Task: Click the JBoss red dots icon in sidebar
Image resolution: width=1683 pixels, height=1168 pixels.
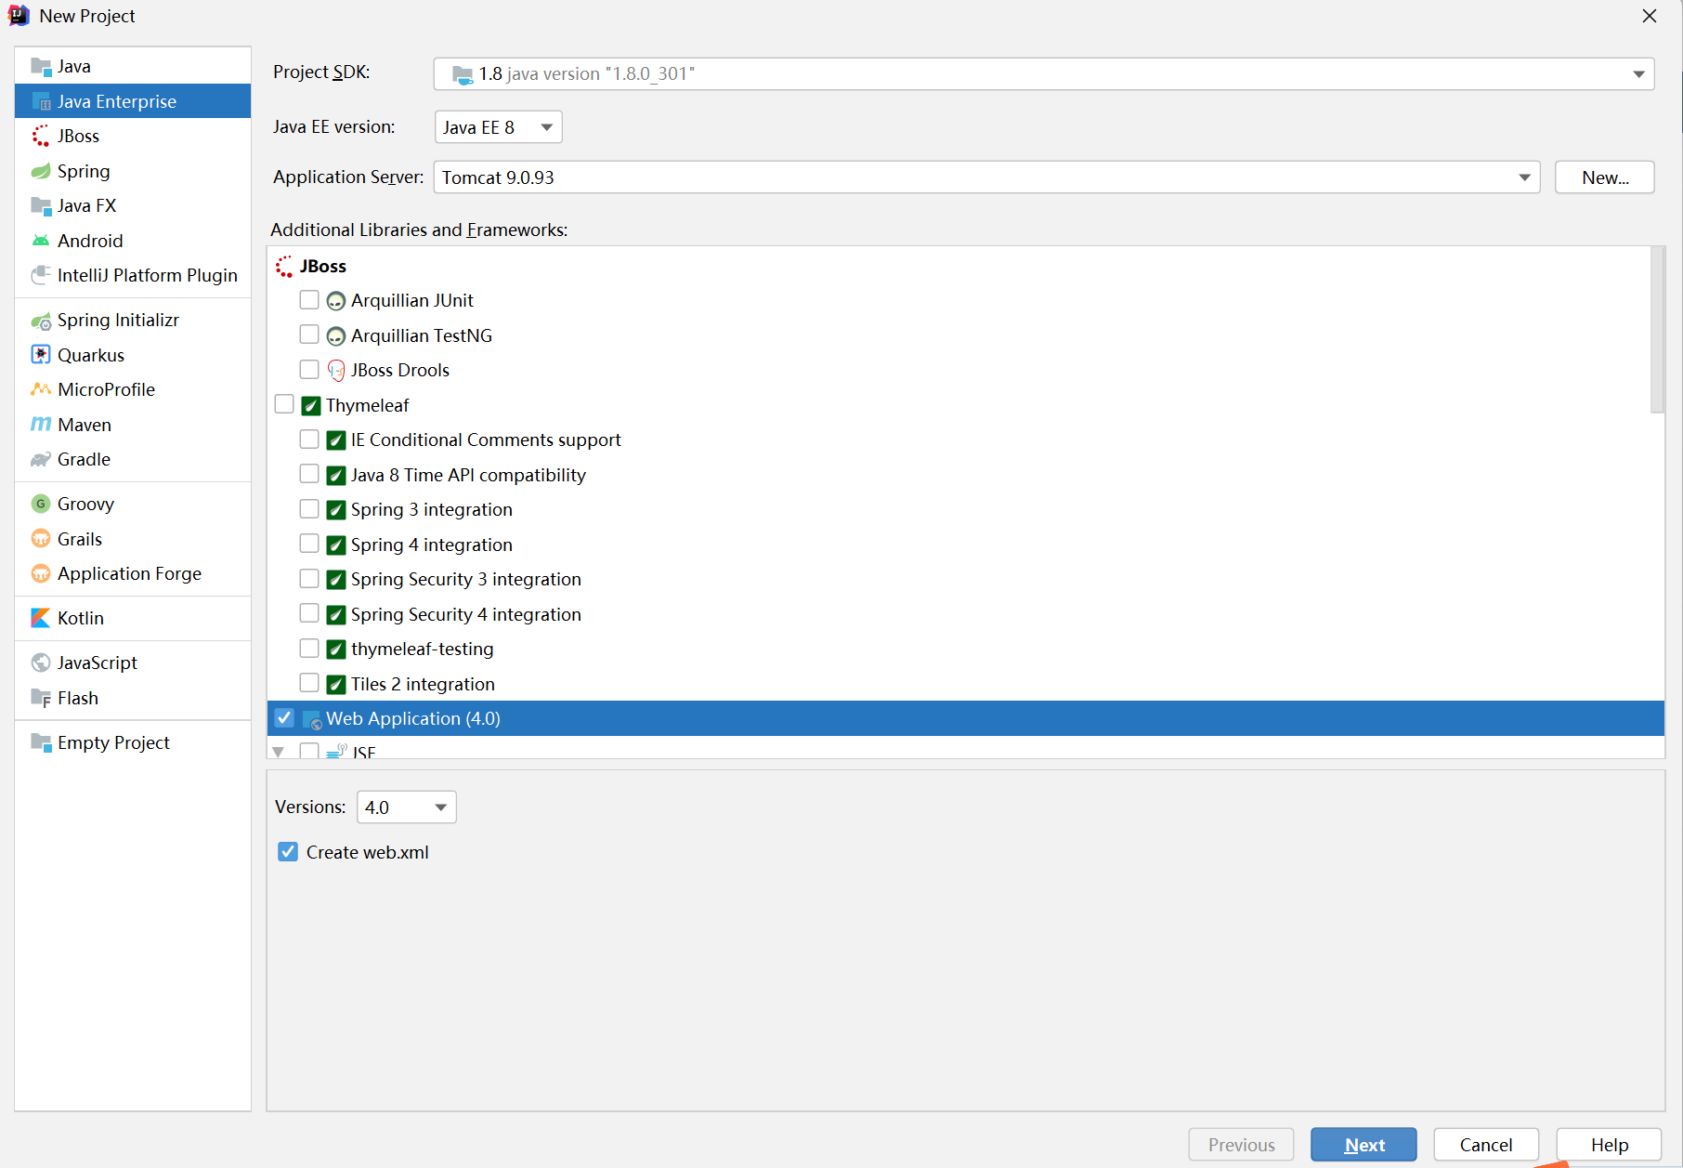Action: (x=41, y=136)
